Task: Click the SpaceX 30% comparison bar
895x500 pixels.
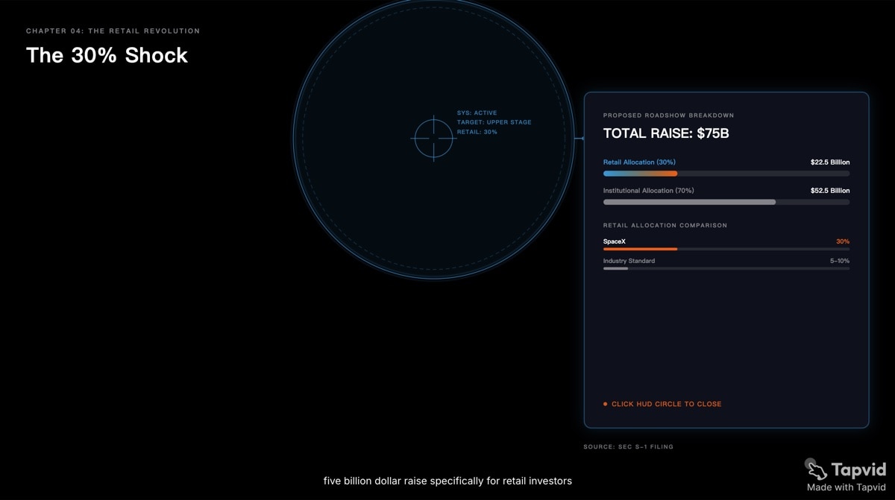Action: (x=726, y=249)
